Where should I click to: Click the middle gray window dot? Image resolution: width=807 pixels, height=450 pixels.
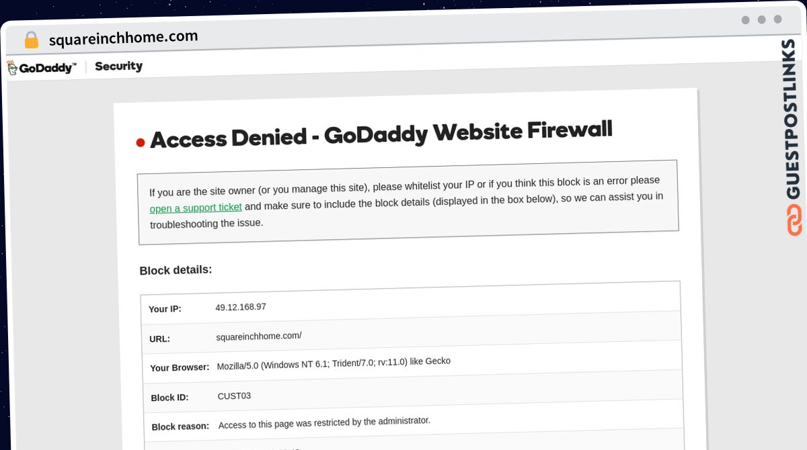tap(761, 19)
